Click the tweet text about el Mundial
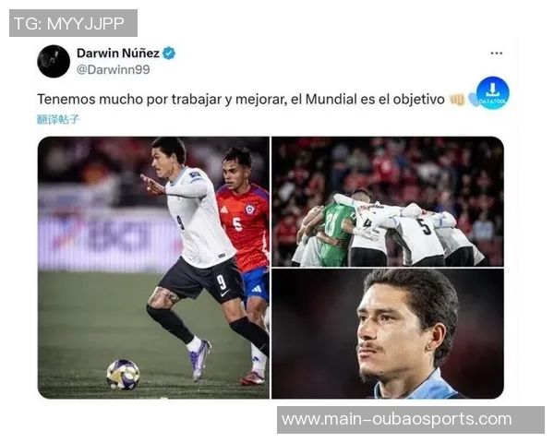The height and width of the screenshot is (443, 554). (x=241, y=100)
